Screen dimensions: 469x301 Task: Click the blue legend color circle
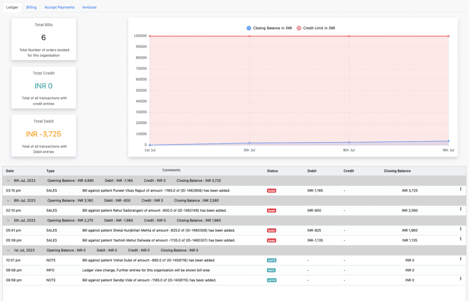[249, 28]
